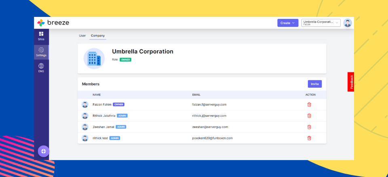This screenshot has height=177, width=388.
Task: Open the DNS globe in sidebar
Action: [41, 68]
